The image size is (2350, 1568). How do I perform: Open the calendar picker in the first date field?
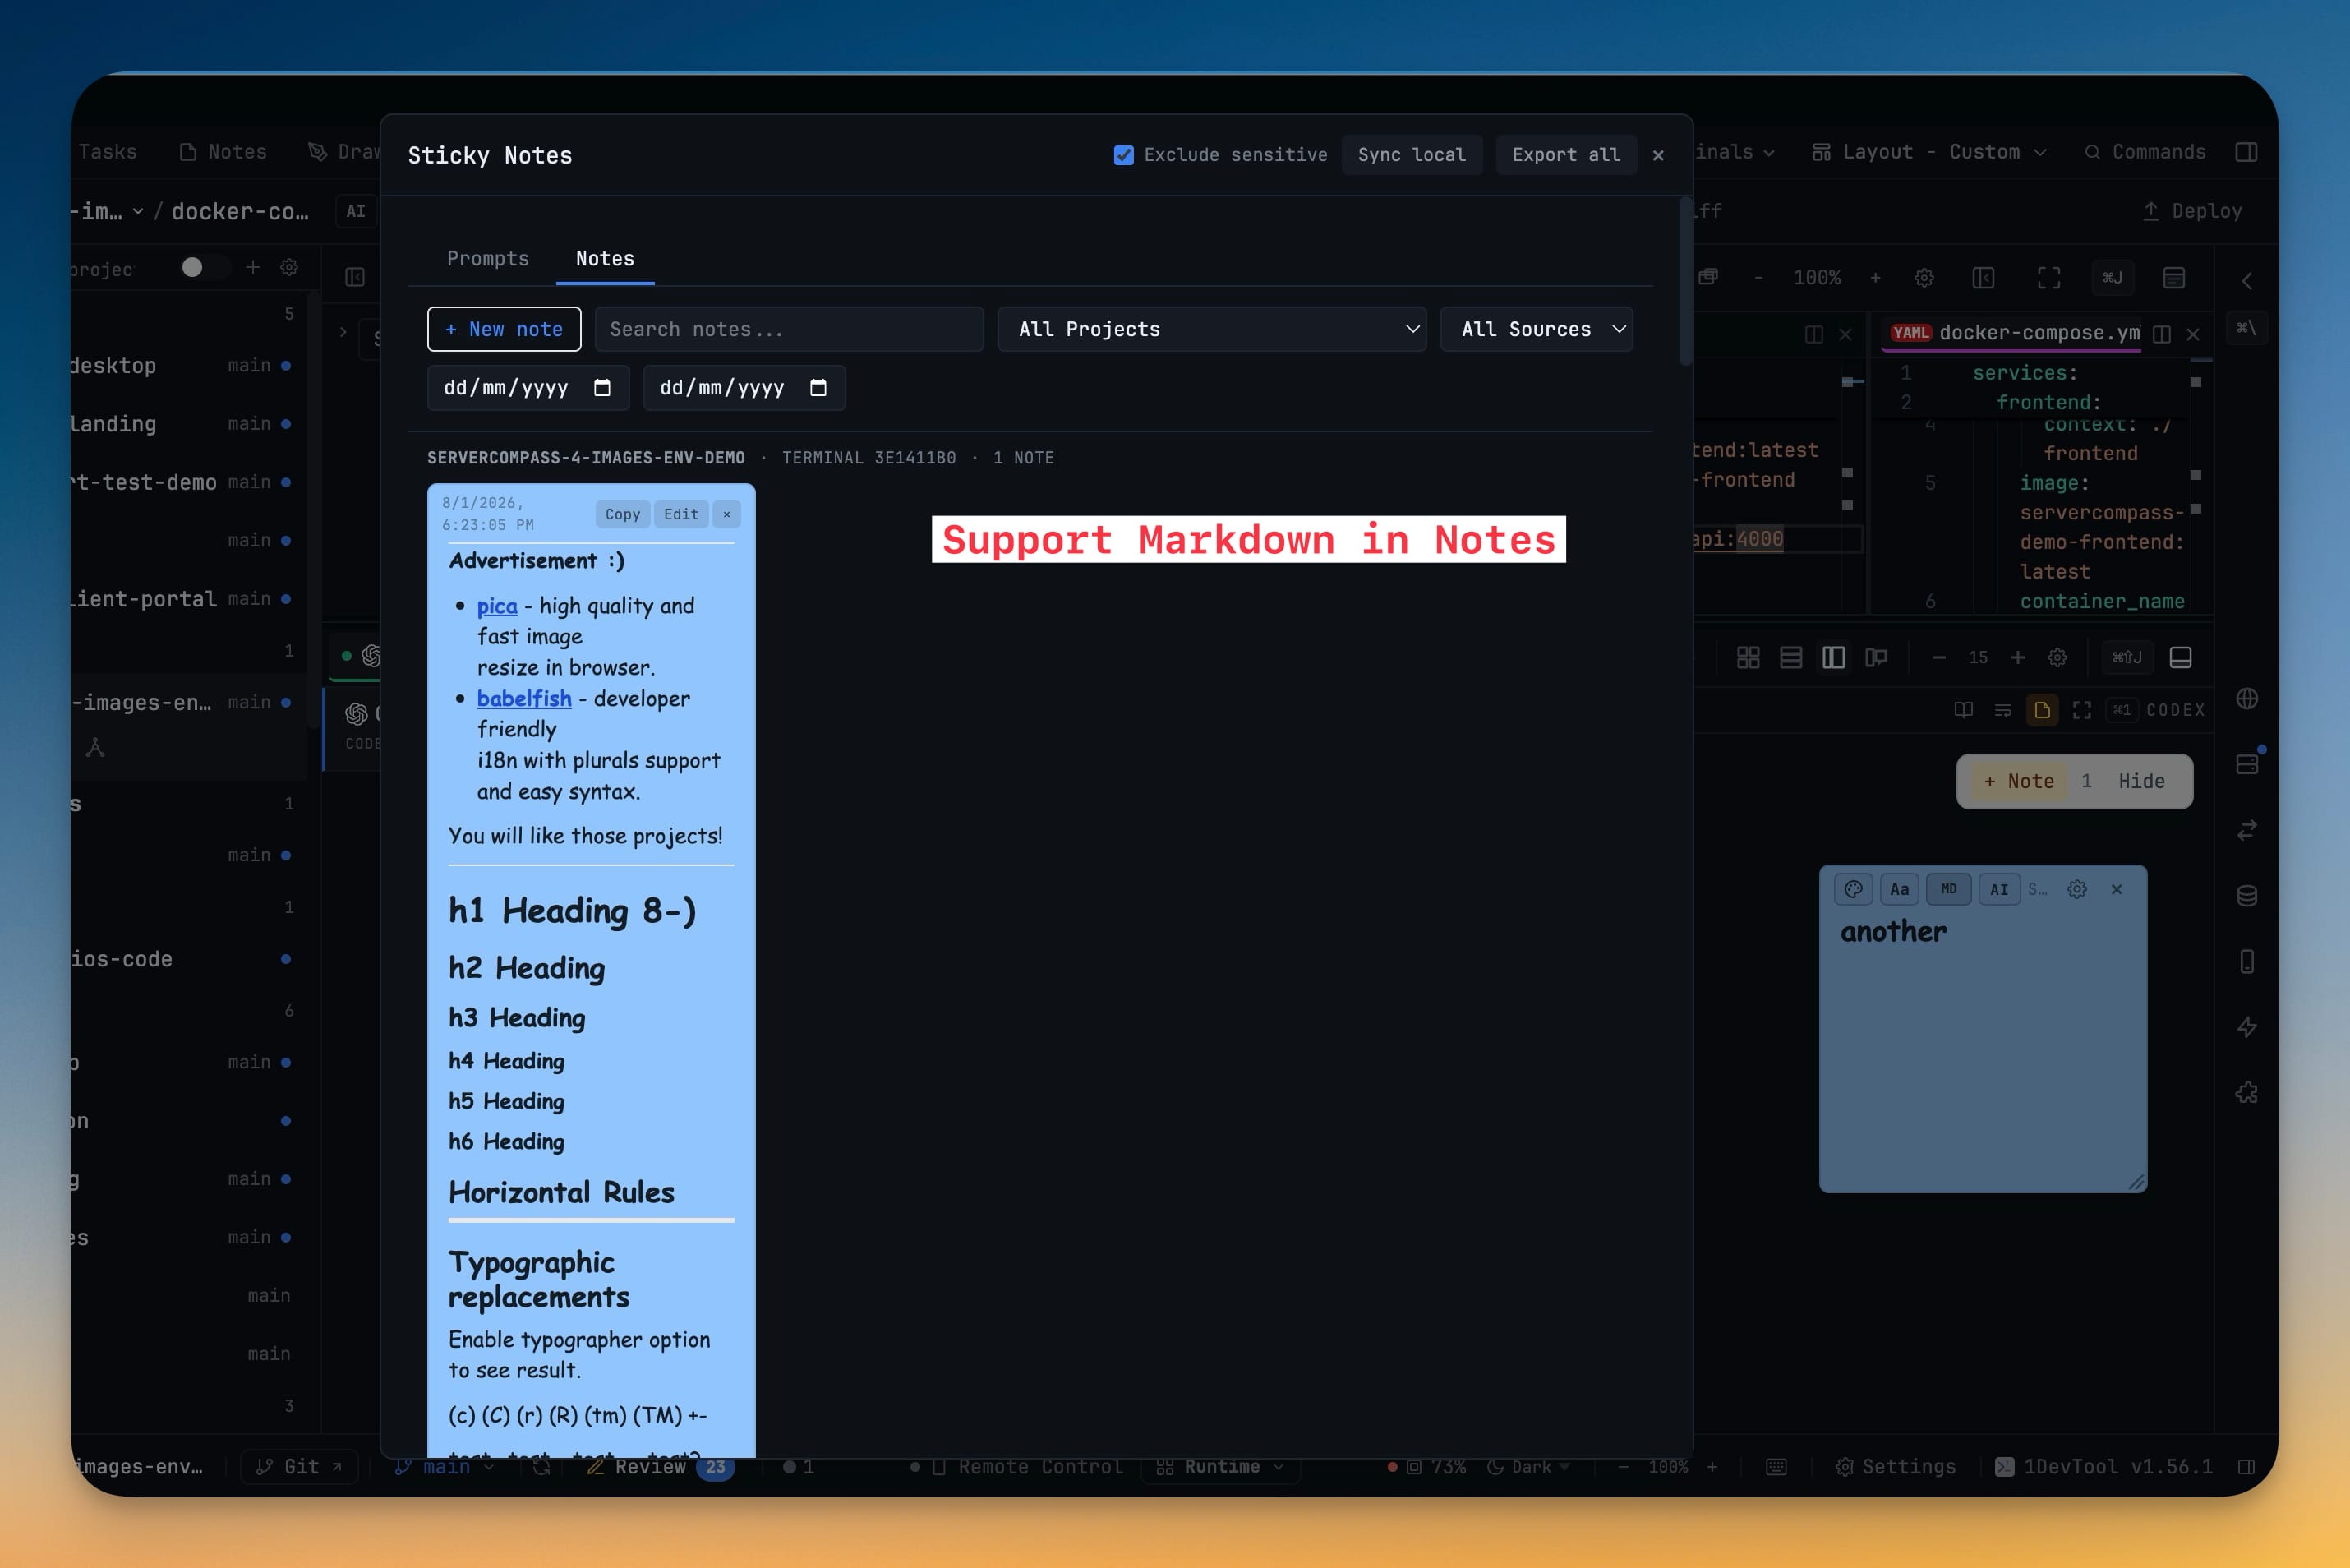point(601,388)
